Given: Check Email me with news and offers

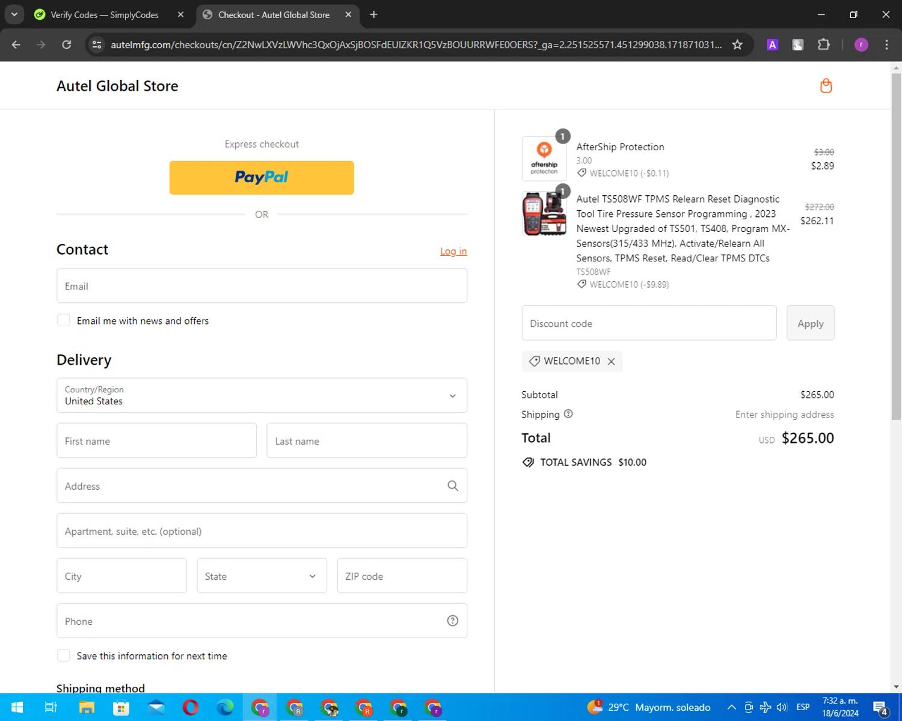Looking at the screenshot, I should click(x=64, y=320).
